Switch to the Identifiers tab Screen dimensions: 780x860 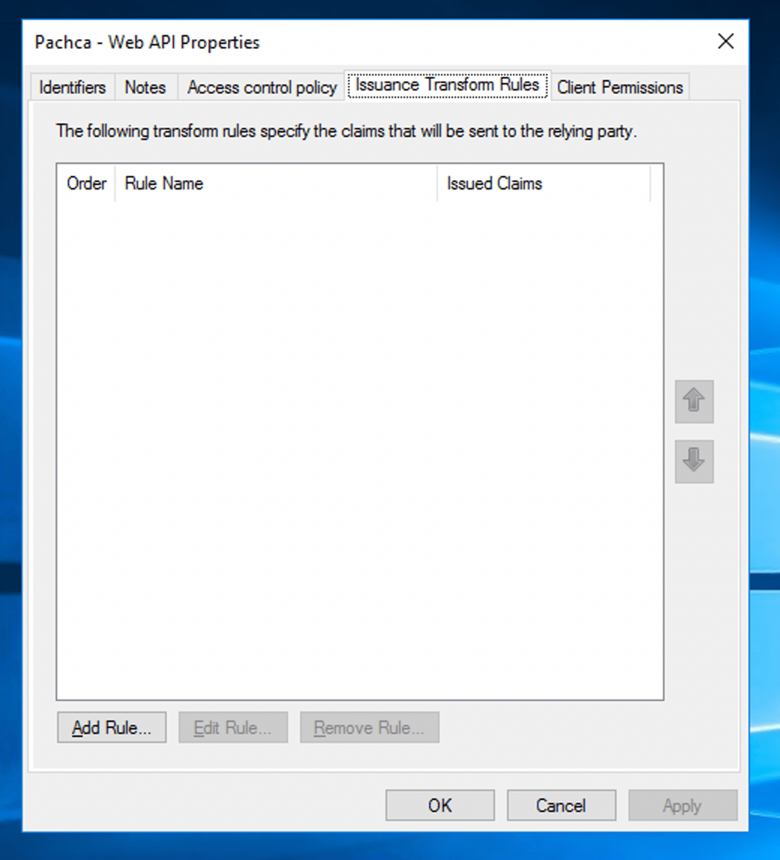(73, 87)
